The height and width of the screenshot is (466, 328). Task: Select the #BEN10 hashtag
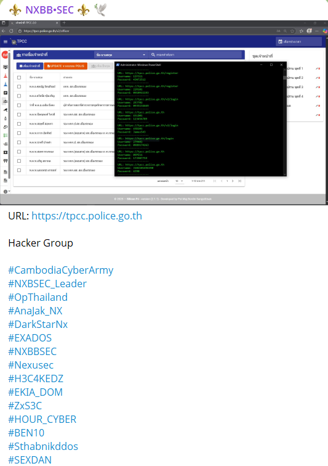coord(26,433)
